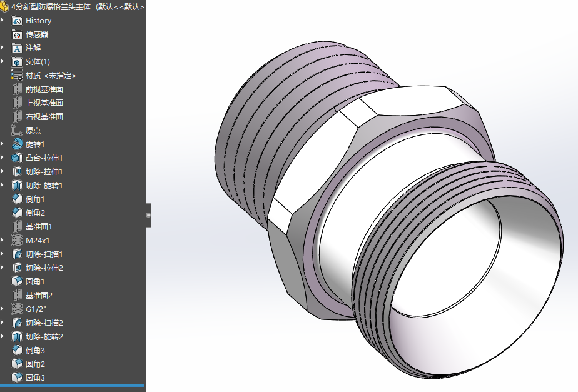The height and width of the screenshot is (392, 578).
Task: Click the 圆角2 fillet icon
Action: click(x=17, y=364)
